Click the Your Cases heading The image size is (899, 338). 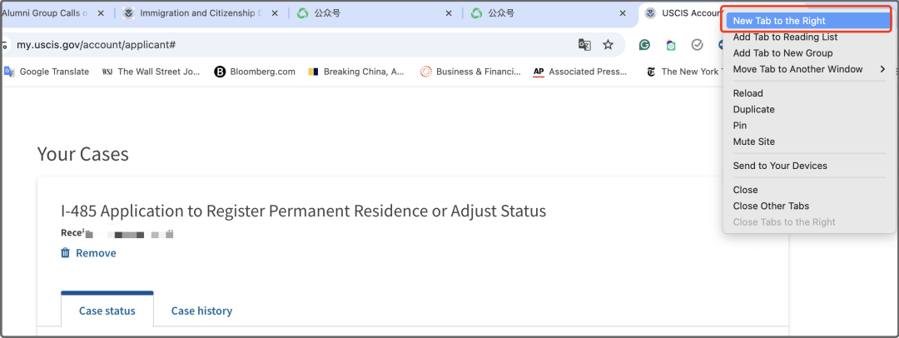pos(82,154)
